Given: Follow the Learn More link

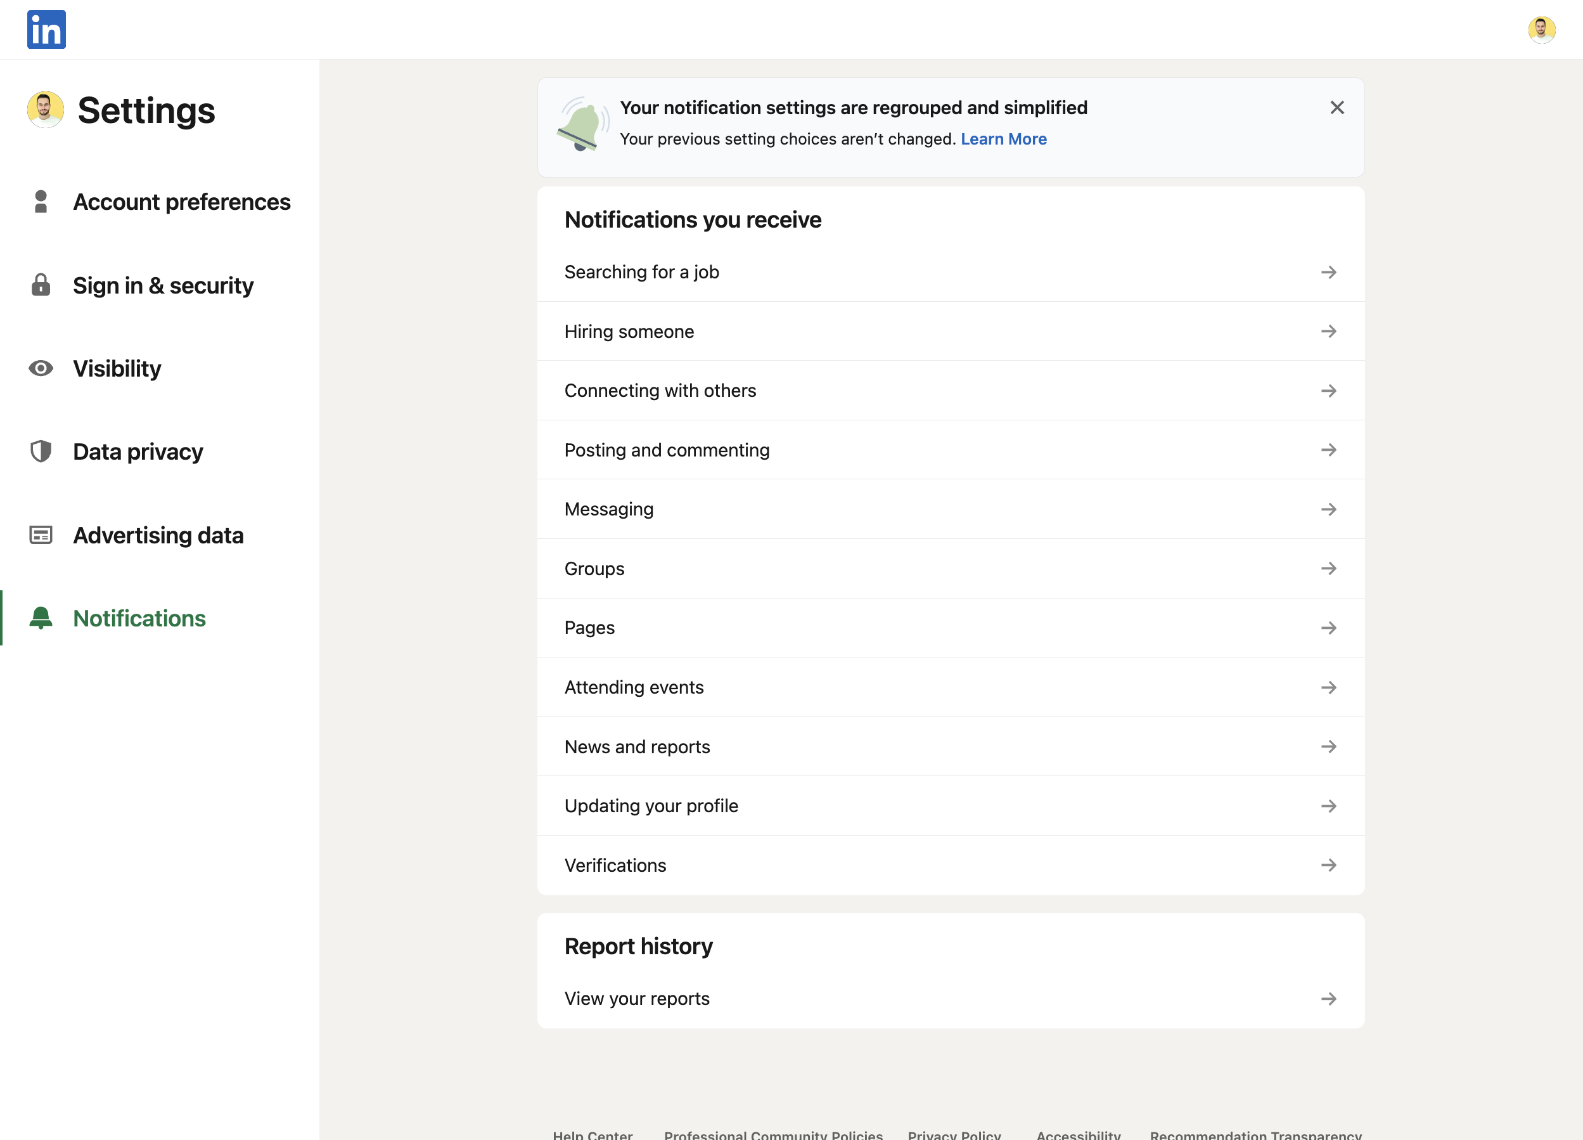Looking at the screenshot, I should coord(1003,139).
